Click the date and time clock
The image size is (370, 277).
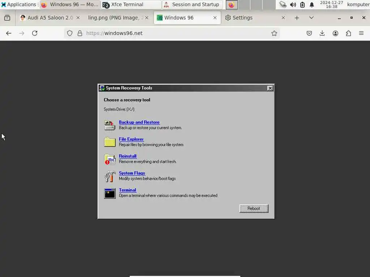click(x=332, y=4)
